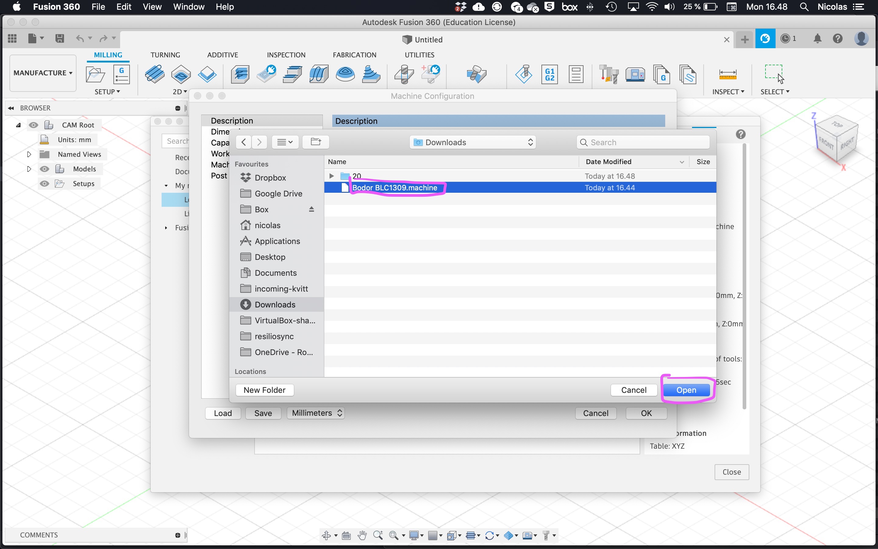Open the SETUP dropdown menu
Image resolution: width=878 pixels, height=549 pixels.
107,91
